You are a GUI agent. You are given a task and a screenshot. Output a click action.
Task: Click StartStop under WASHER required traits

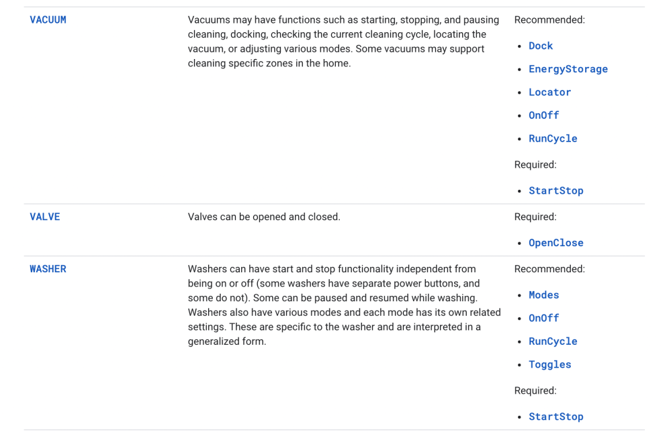[x=555, y=417]
